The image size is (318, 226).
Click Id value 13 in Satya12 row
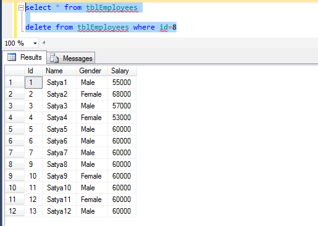coord(33,211)
